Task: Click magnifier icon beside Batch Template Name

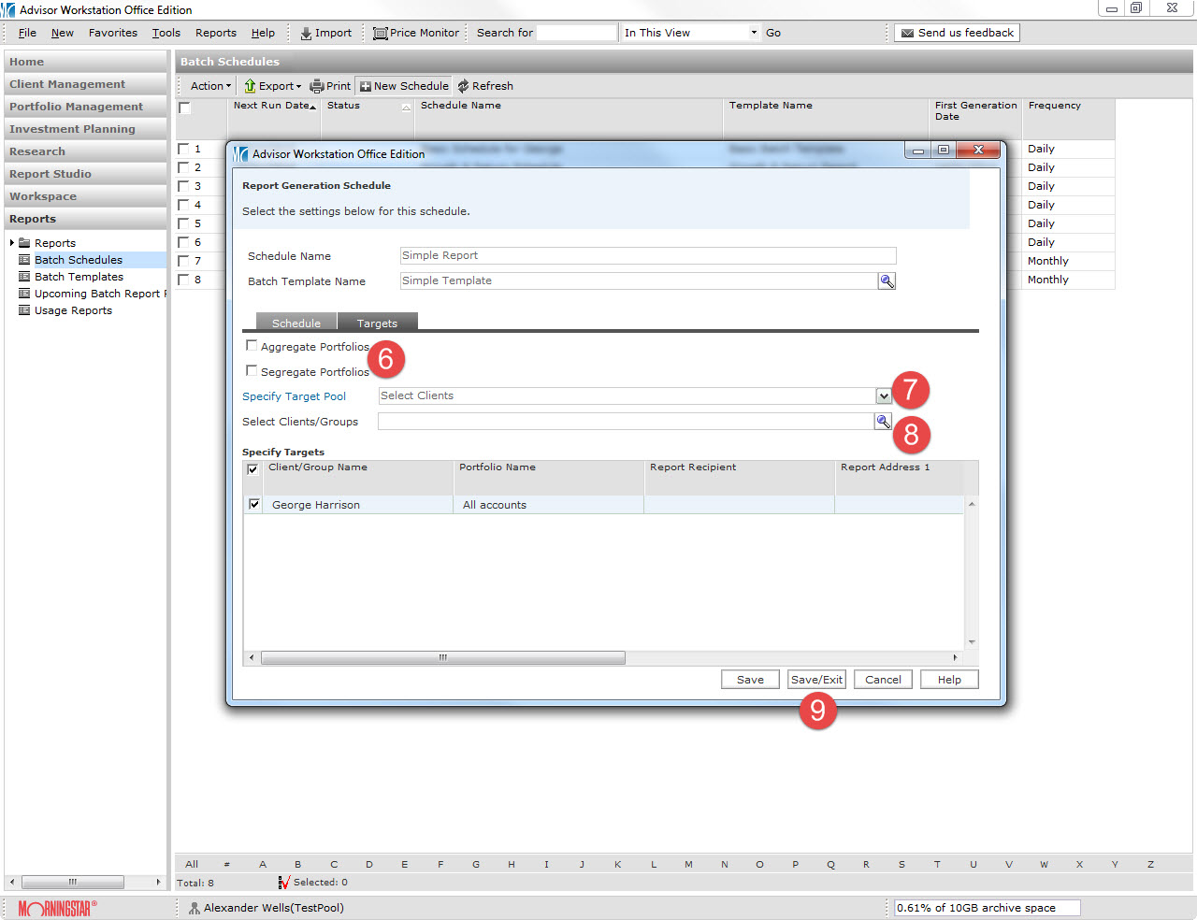Action: click(887, 281)
